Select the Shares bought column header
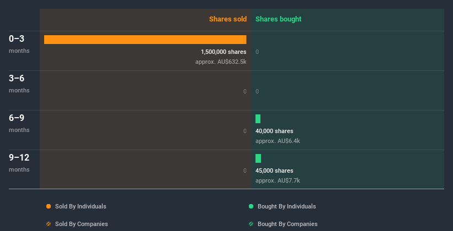 pos(278,19)
